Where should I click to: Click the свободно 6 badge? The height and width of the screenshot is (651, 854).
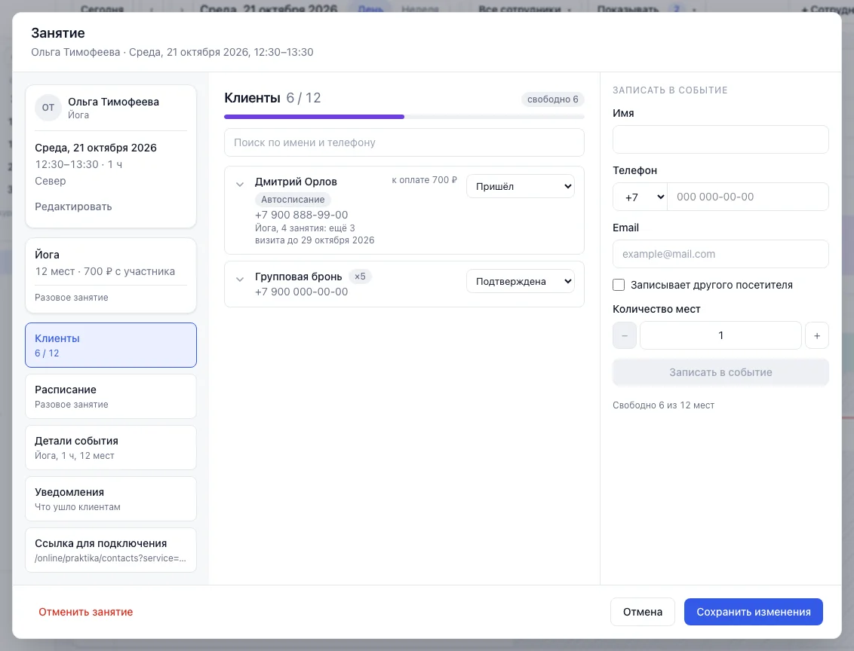coord(553,99)
